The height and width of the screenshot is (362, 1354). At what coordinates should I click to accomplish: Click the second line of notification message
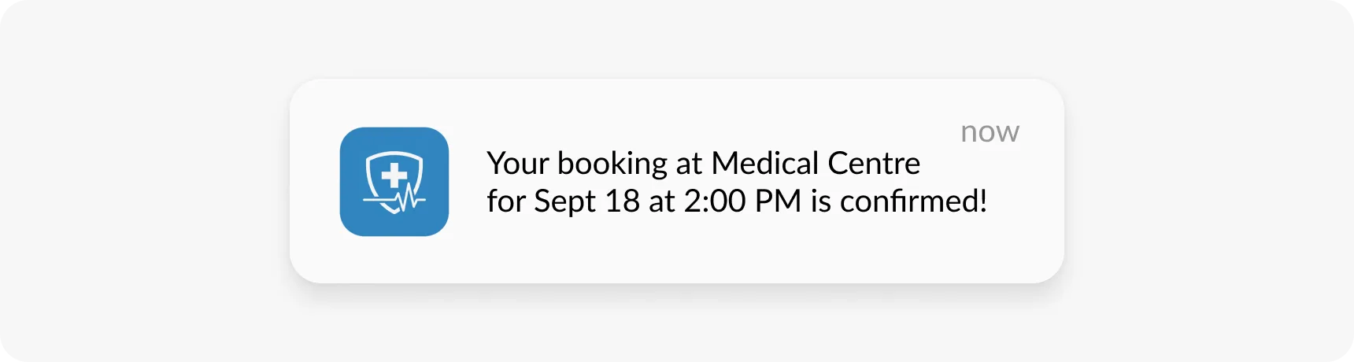(x=737, y=201)
